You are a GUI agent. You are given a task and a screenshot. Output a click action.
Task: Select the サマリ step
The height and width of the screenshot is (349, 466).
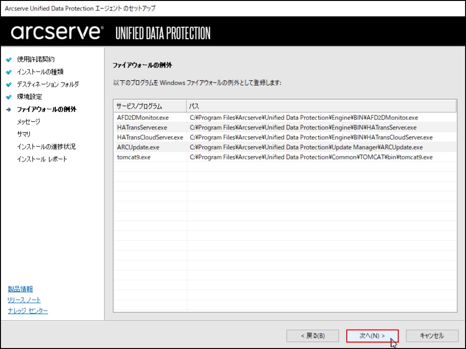pyautogui.click(x=24, y=134)
